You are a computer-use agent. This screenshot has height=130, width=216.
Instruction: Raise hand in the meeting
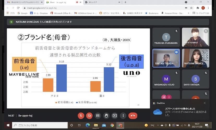pos(106,115)
